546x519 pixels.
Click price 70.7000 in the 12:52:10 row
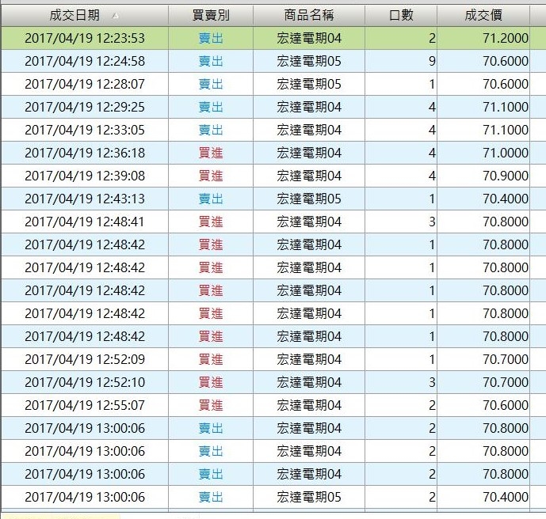[506, 382]
